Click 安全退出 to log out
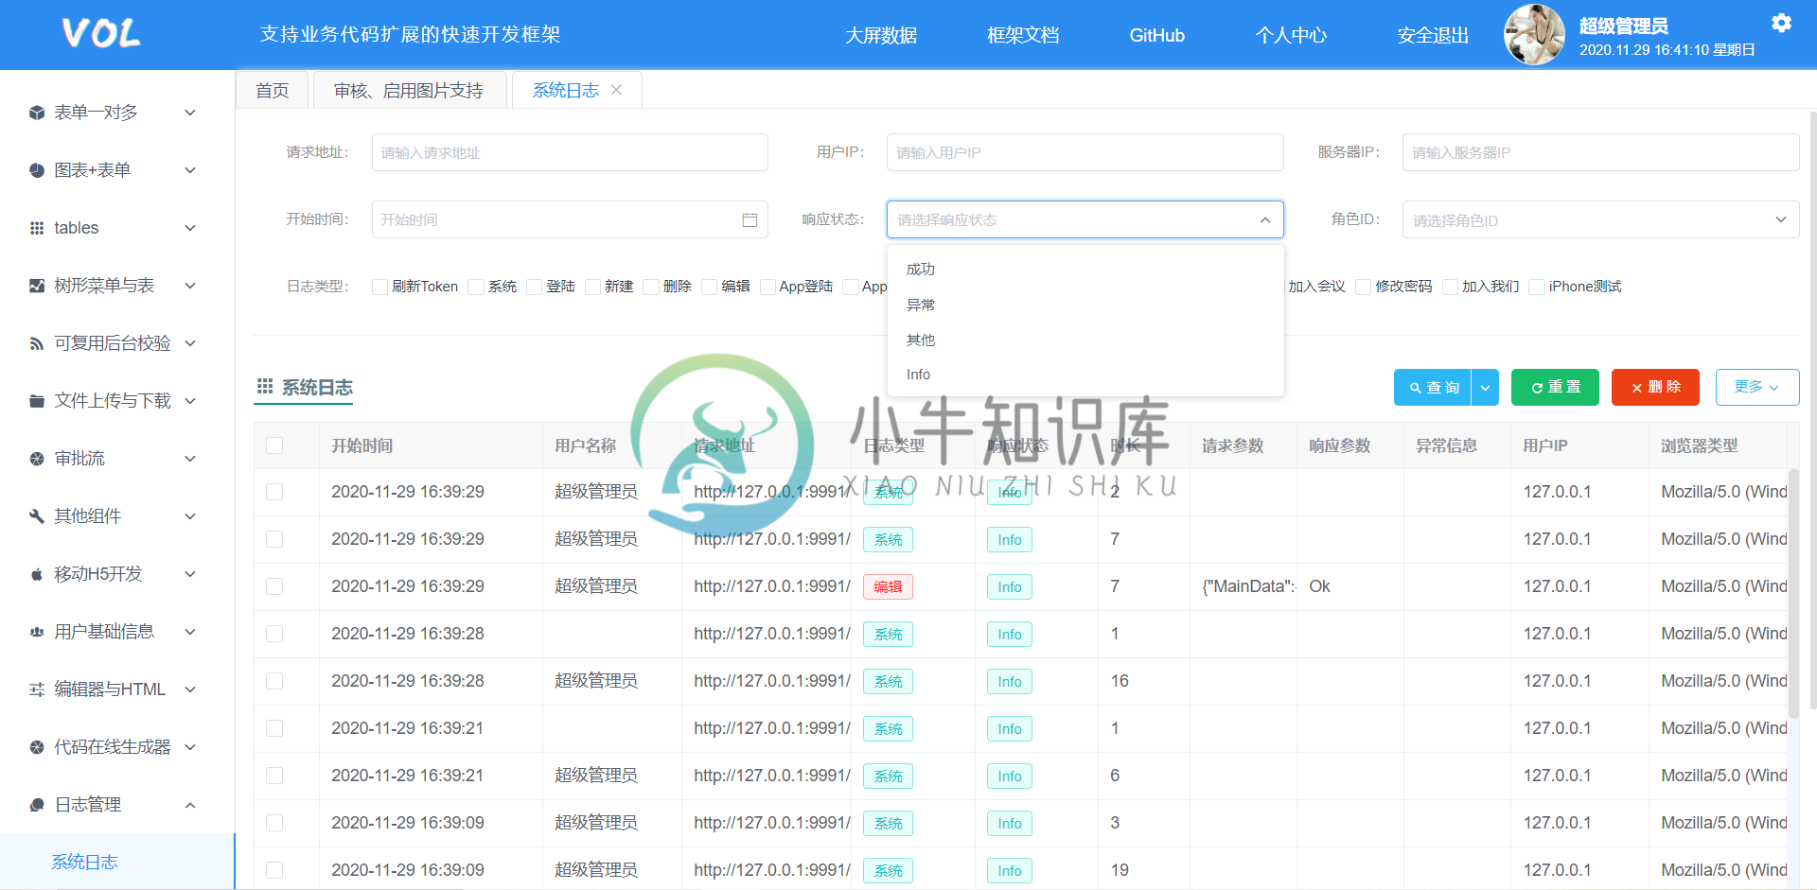This screenshot has height=890, width=1817. (1433, 35)
